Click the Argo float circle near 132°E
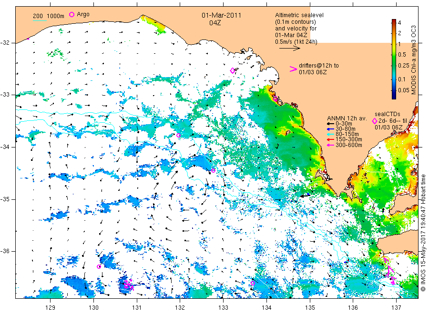The height and width of the screenshot is (314, 429). point(178,135)
